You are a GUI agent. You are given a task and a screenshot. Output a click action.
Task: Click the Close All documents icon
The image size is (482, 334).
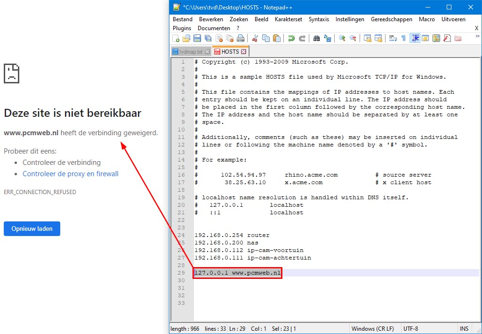pyautogui.click(x=230, y=38)
